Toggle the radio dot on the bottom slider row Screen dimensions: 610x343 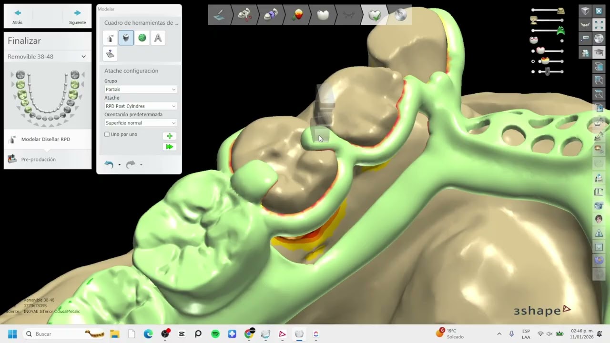533,71
